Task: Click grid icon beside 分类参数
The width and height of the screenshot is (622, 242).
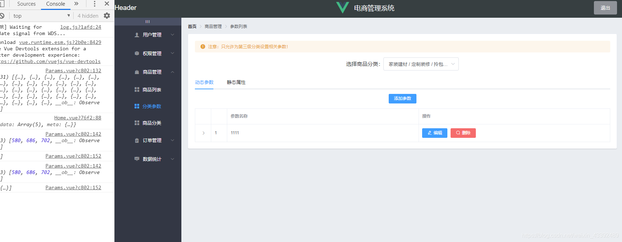Action: pos(137,106)
